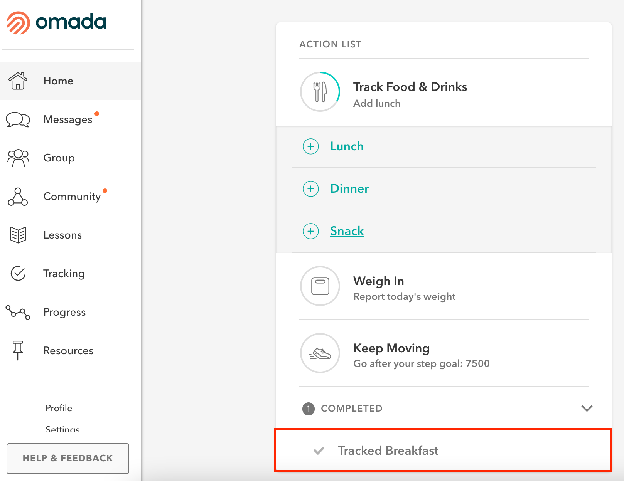The height and width of the screenshot is (481, 624).
Task: Select the Group people icon
Action: (18, 158)
